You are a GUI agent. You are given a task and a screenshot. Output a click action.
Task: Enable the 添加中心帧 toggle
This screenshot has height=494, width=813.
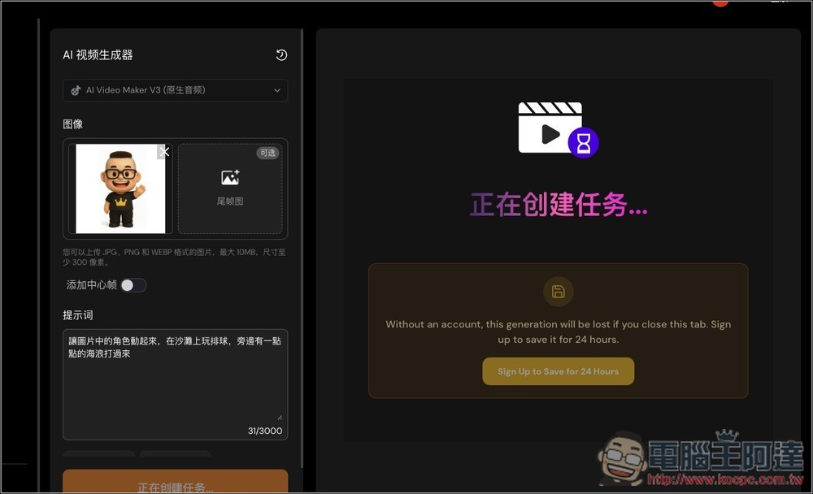(x=133, y=285)
